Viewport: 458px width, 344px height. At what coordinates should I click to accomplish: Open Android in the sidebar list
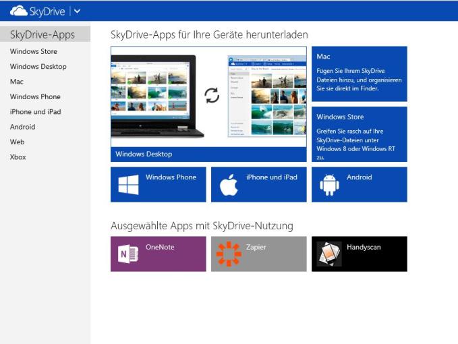pos(23,127)
